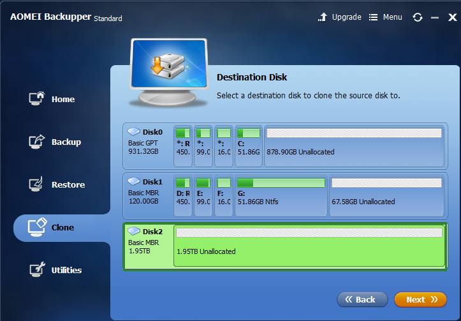Screen dimensions: 461x321
Task: Click the Back button
Action: (362, 299)
